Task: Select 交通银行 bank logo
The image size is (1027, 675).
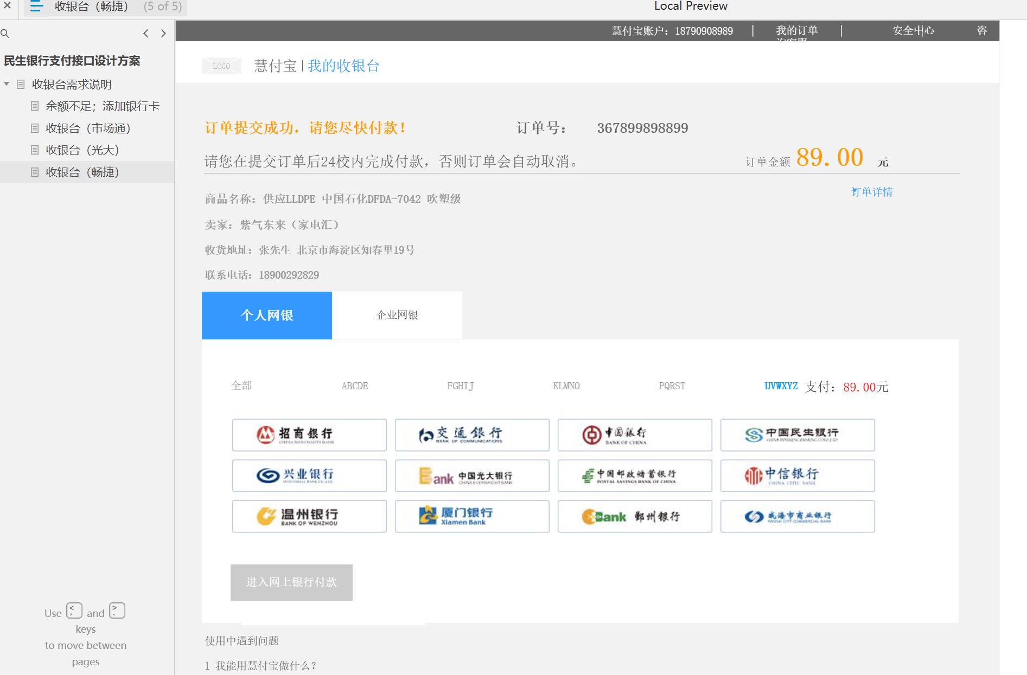Action: 472,435
